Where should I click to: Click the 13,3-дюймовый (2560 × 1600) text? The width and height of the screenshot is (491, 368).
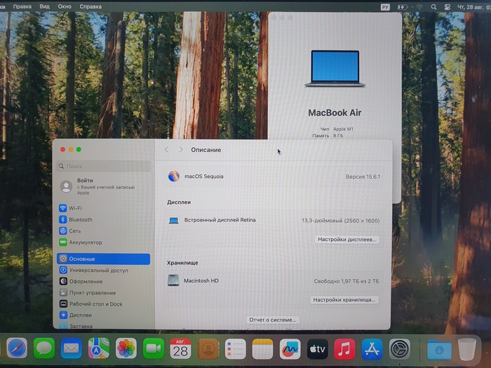tap(340, 221)
